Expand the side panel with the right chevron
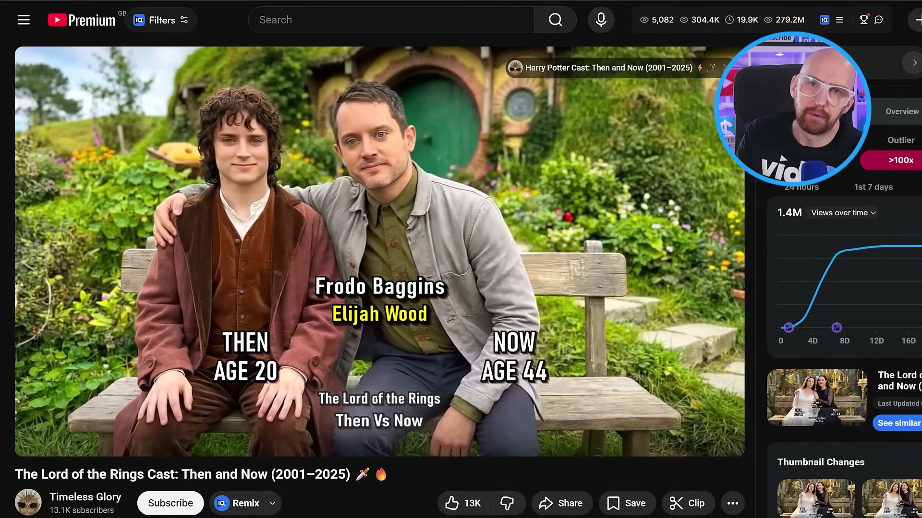The image size is (922, 518). (x=914, y=63)
